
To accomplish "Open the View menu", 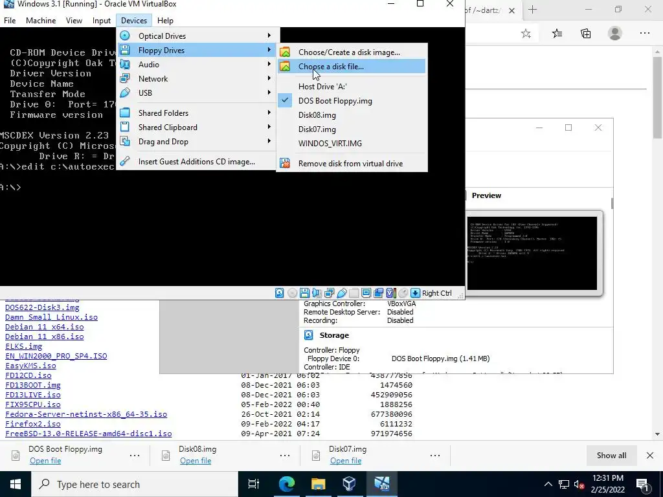I will coord(74,21).
